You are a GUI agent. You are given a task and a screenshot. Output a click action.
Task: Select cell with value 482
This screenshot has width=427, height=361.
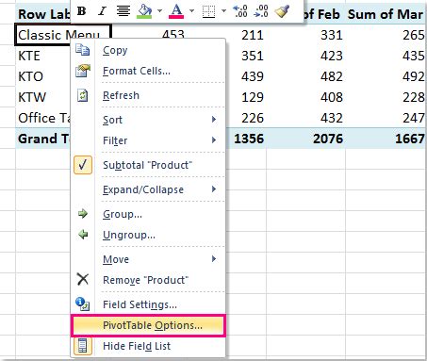point(305,76)
